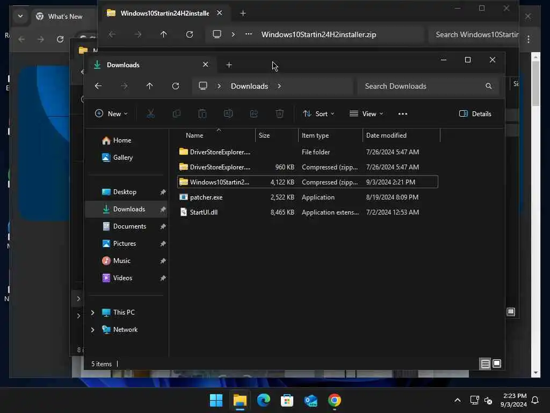The image size is (550, 413).
Task: Click the Delete trash icon
Action: (x=279, y=114)
